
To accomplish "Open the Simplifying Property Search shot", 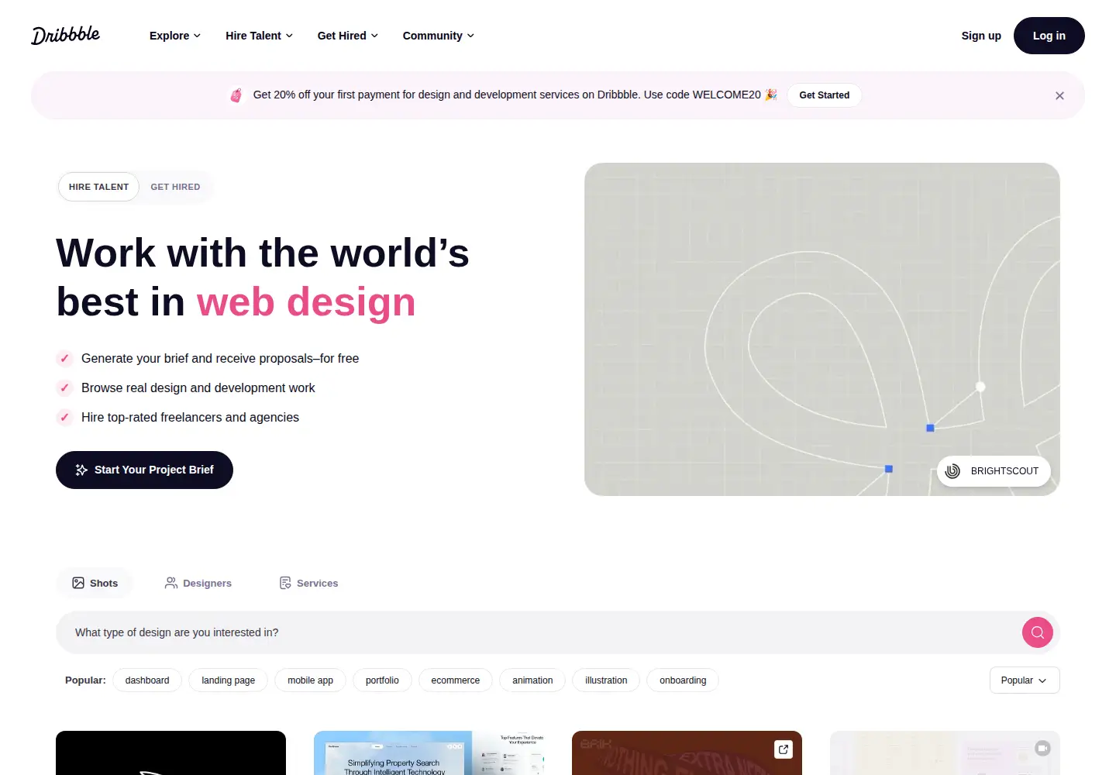I will (x=429, y=753).
